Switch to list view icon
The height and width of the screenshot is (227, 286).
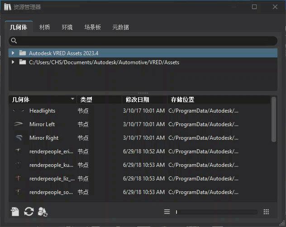(167, 212)
